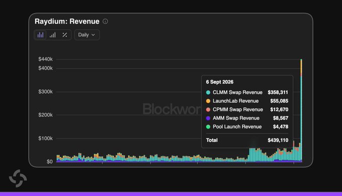Click the tall 6 Sept 2026 revenue bar
Screen dimensions: 342x196
[x=301, y=110]
